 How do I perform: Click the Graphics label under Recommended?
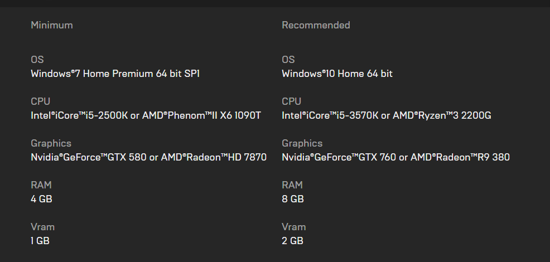click(x=302, y=143)
